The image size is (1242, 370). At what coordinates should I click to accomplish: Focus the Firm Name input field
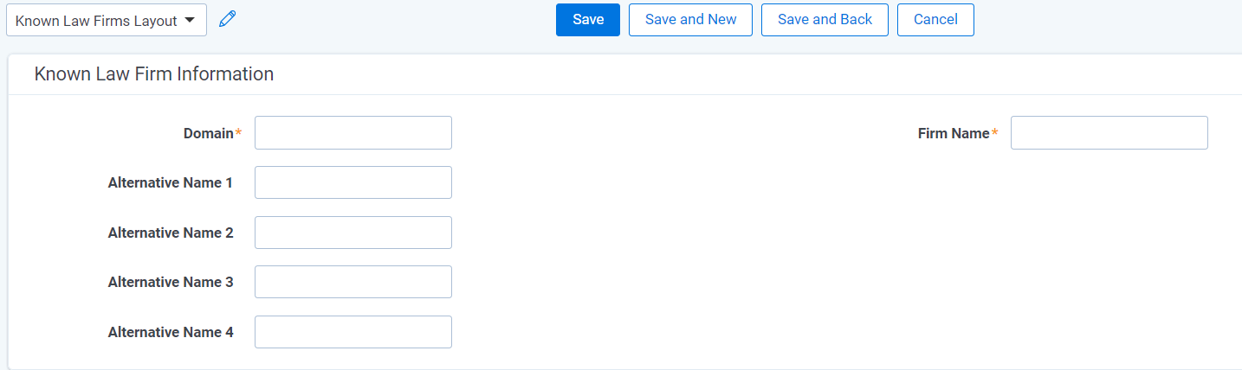[x=1109, y=133]
